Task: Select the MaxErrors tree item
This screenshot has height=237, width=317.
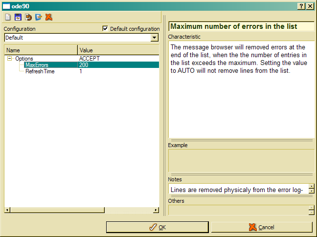Action: click(x=37, y=65)
